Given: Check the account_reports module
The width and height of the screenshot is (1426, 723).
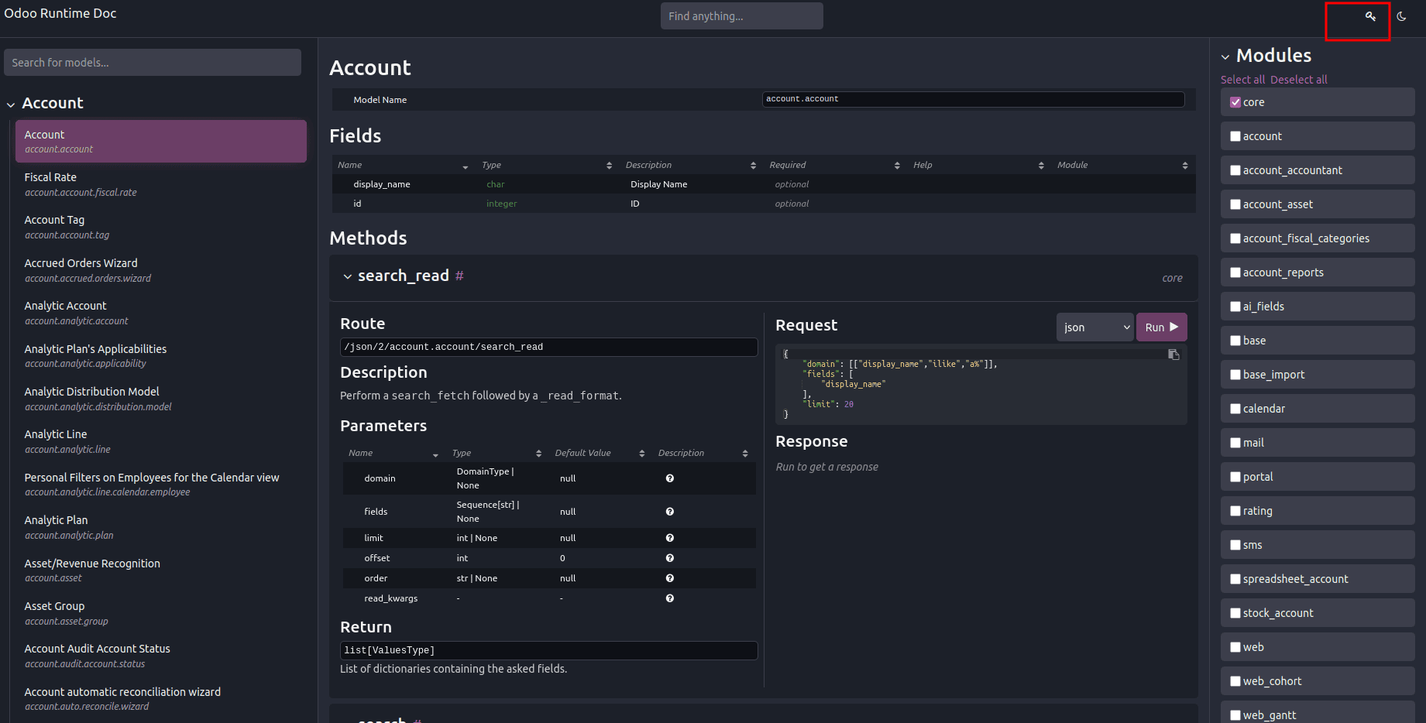Looking at the screenshot, I should tap(1235, 272).
